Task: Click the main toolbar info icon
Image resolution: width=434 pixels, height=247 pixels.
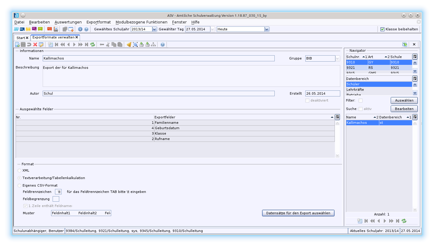Action: tap(80, 29)
